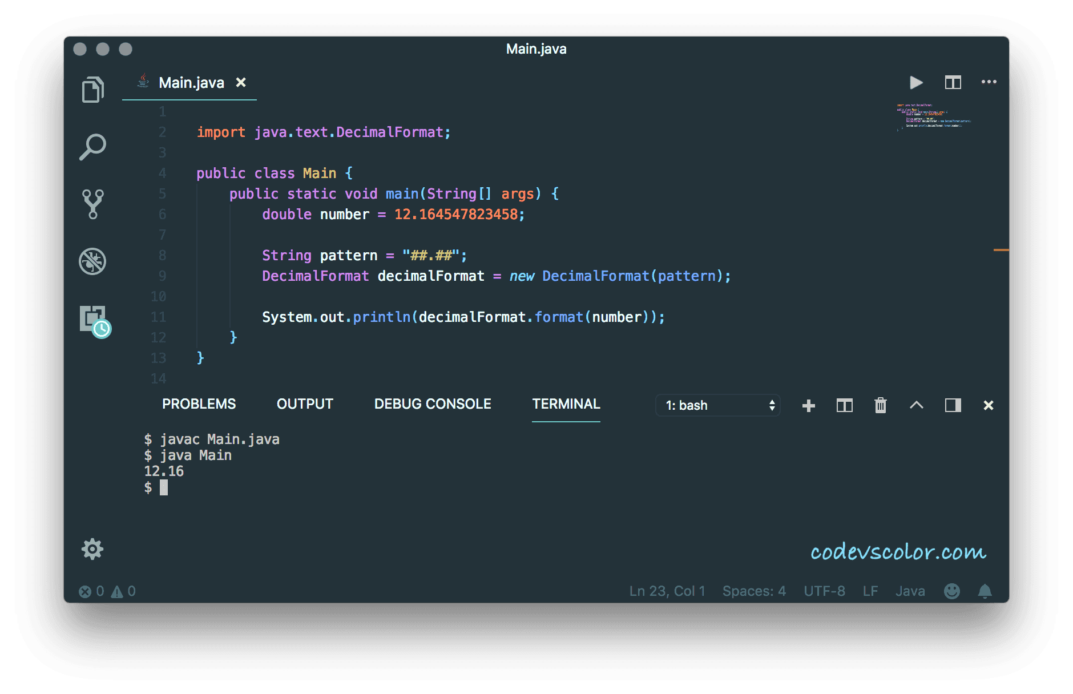Open the Manage gear menu
The image size is (1073, 694).
tap(92, 549)
